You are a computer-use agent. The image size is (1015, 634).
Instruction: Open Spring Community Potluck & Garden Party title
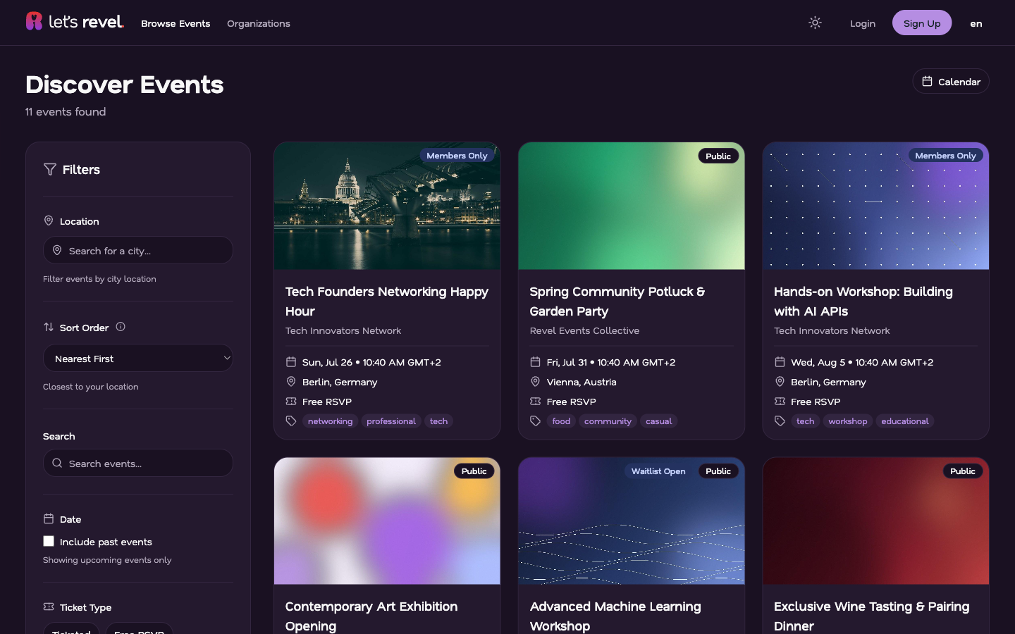(x=617, y=302)
